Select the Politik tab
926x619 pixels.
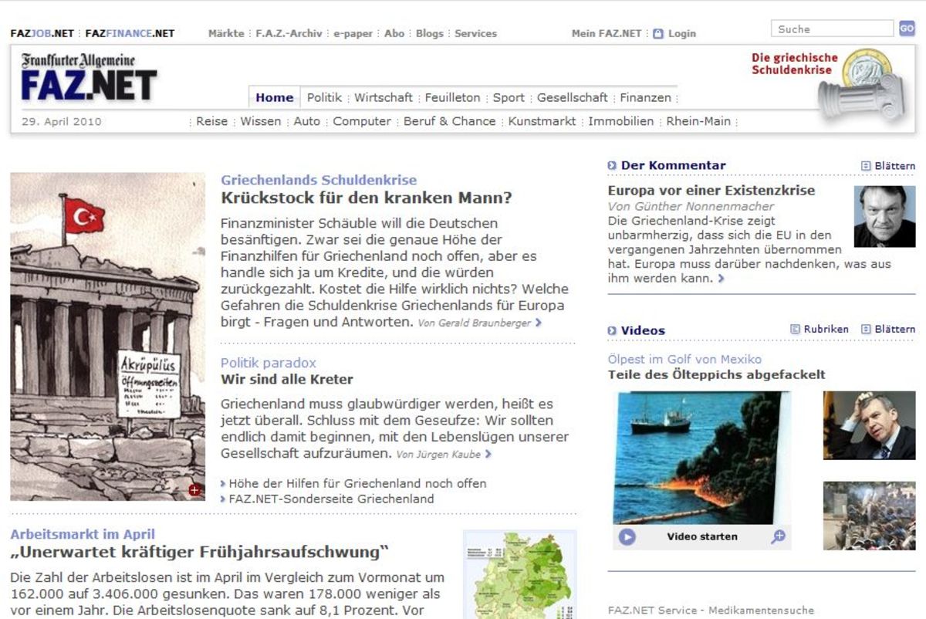[324, 97]
